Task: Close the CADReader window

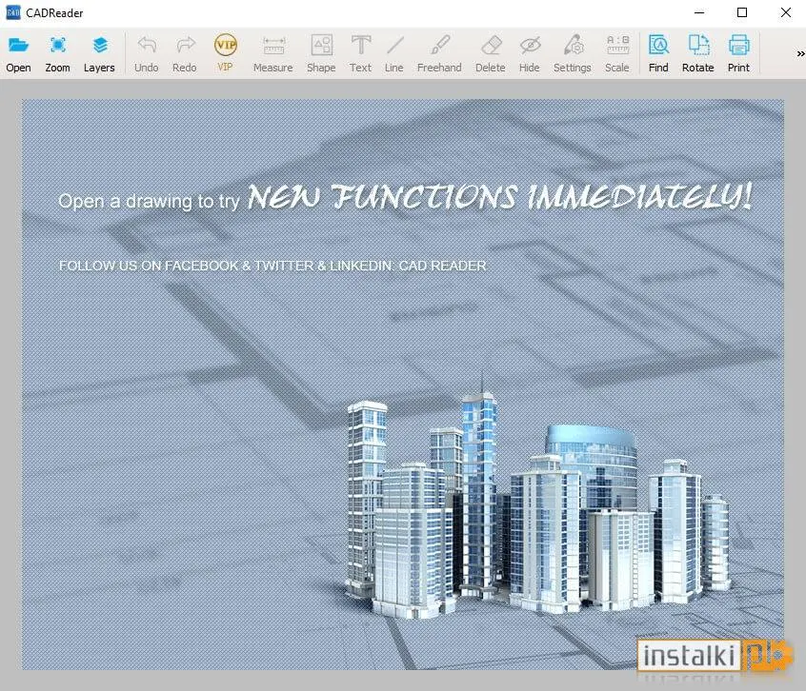Action: coord(786,12)
